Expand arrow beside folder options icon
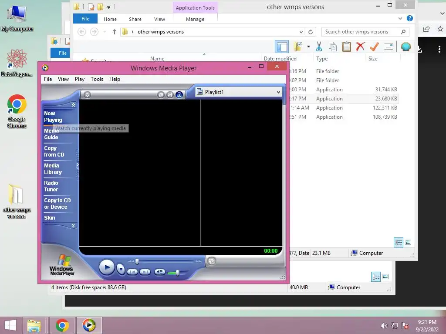This screenshot has height=334, width=446. pyautogui.click(x=309, y=47)
